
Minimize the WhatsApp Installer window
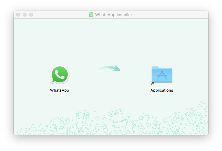(25, 15)
